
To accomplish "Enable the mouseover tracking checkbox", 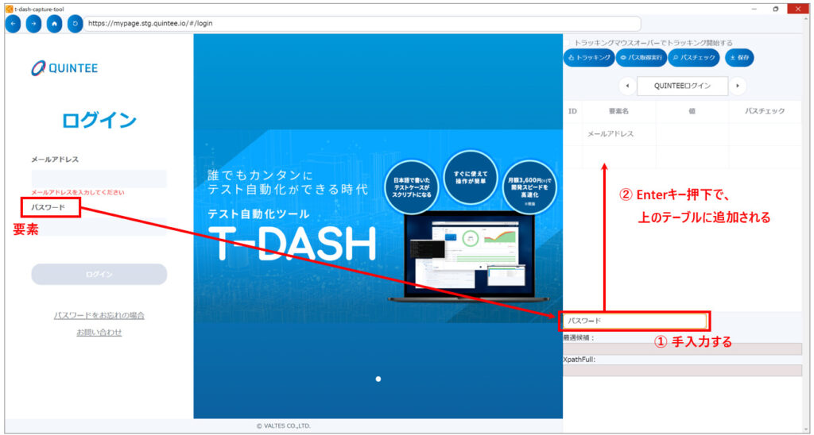I will point(568,43).
